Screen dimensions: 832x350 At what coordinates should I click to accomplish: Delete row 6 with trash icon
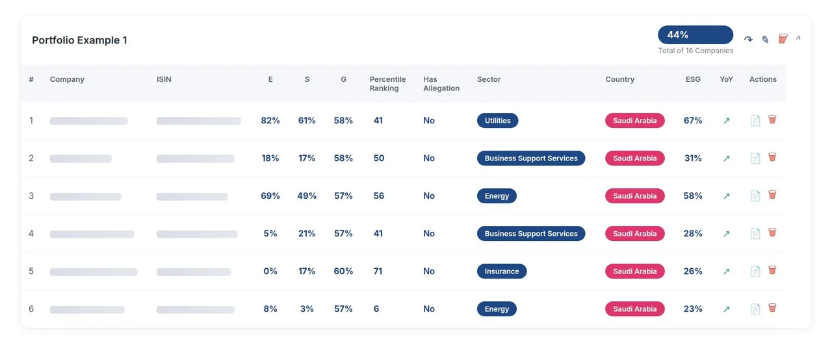772,308
